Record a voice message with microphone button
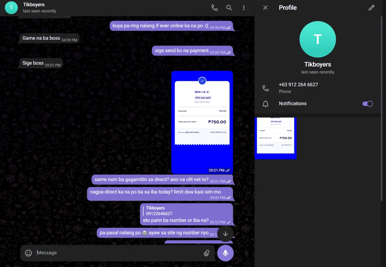 (x=225, y=253)
